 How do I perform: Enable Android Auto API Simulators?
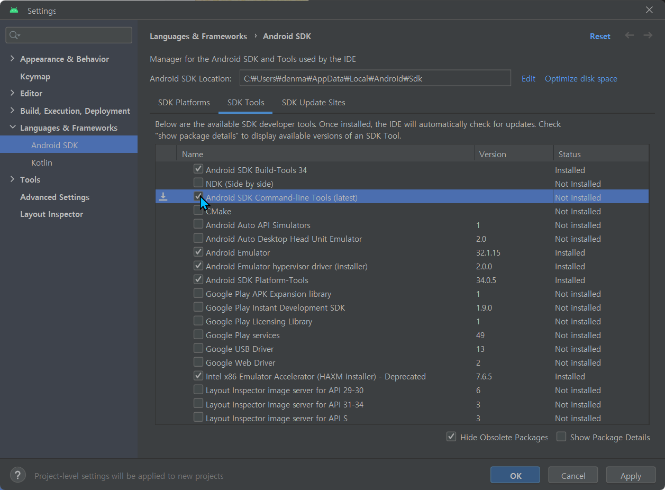coord(198,224)
